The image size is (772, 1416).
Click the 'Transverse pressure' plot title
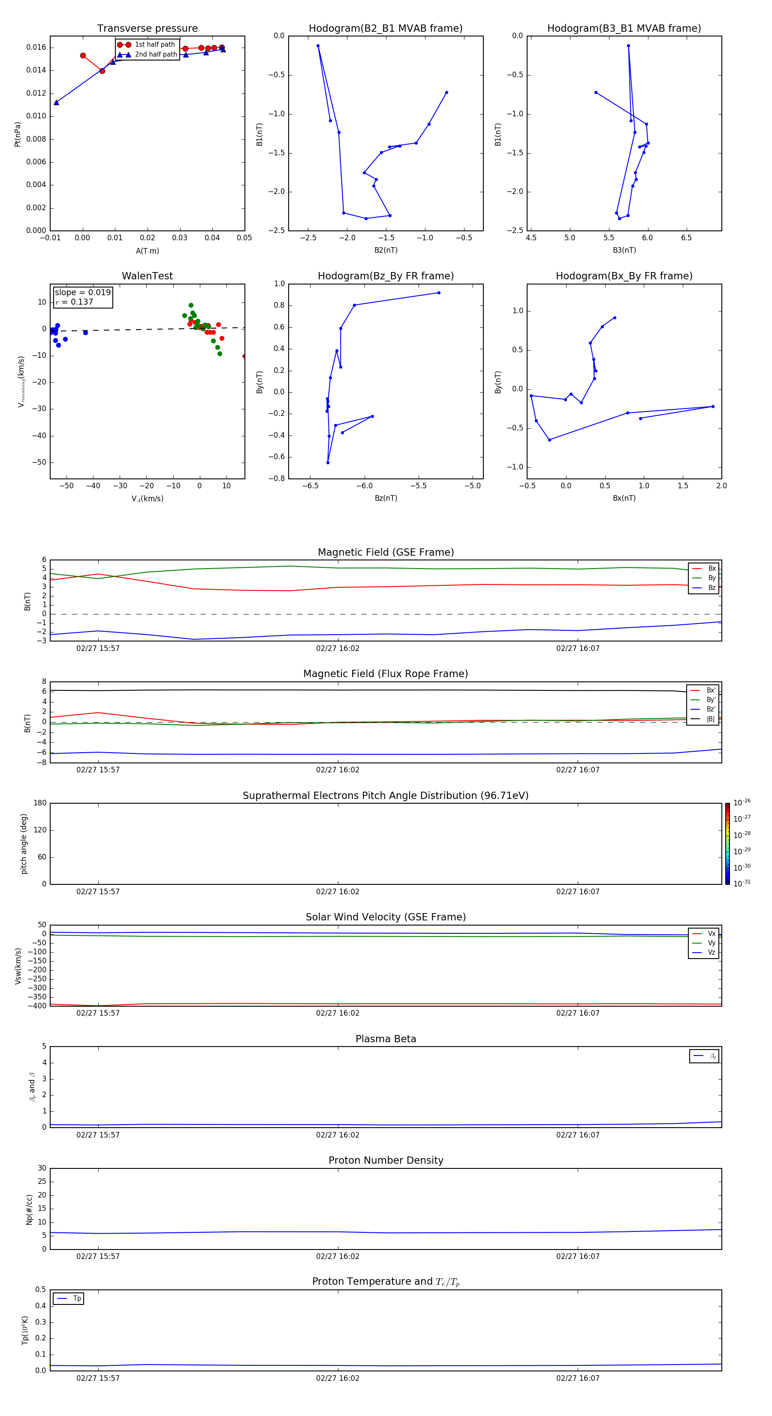tap(147, 29)
